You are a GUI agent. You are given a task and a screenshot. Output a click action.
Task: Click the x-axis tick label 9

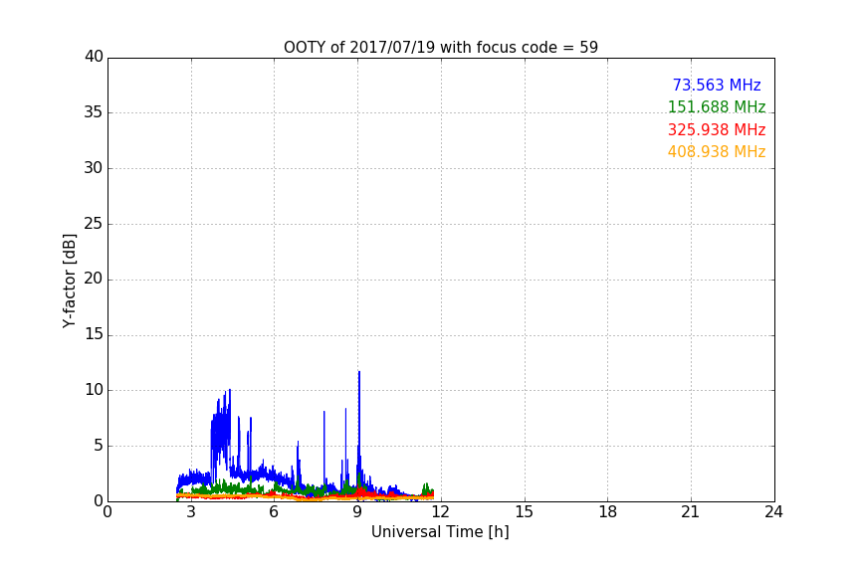coord(357,512)
